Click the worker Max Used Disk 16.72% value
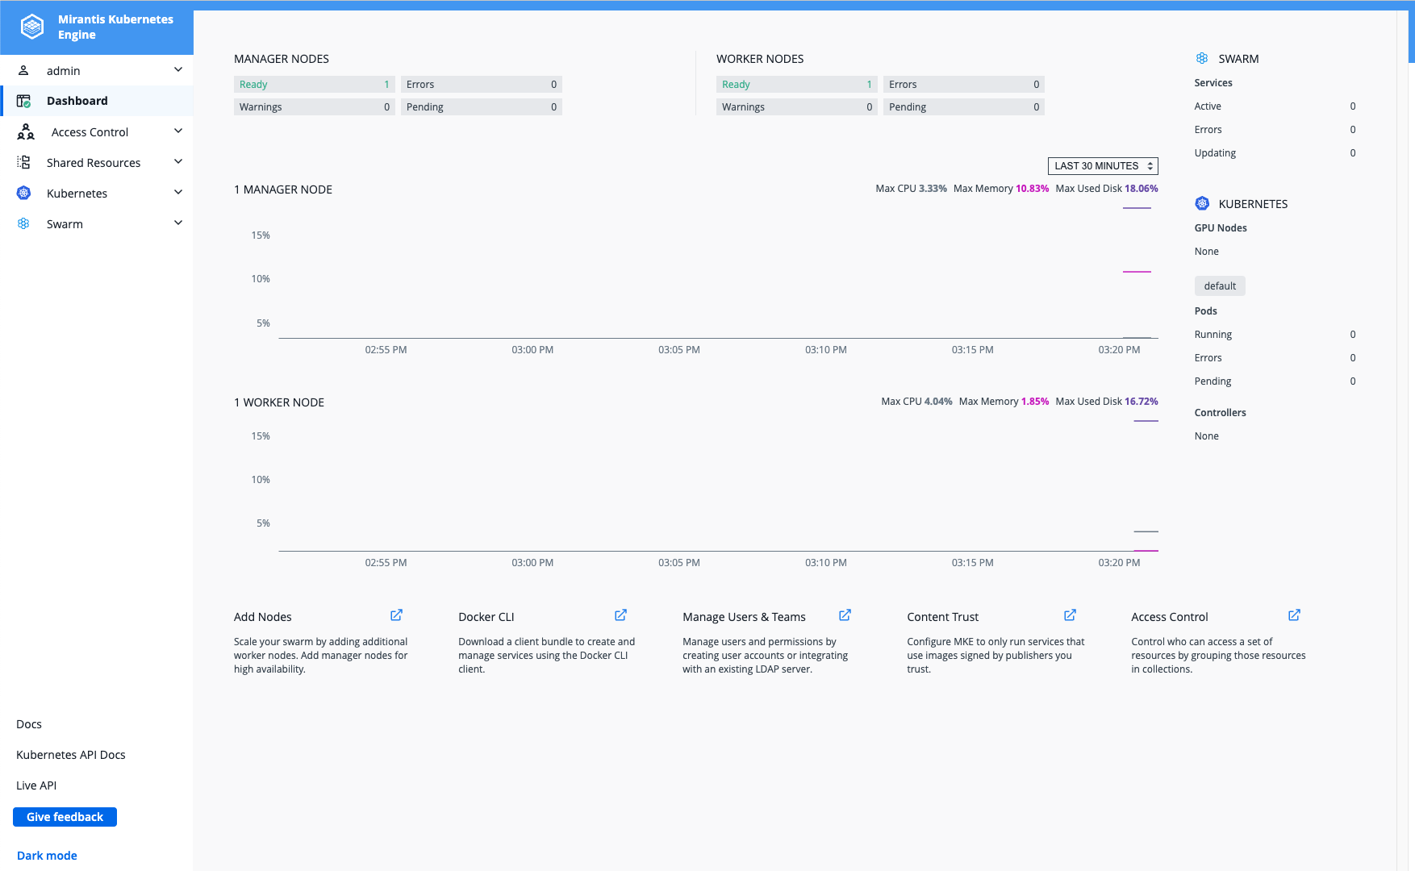Viewport: 1415px width, 871px height. (x=1141, y=402)
